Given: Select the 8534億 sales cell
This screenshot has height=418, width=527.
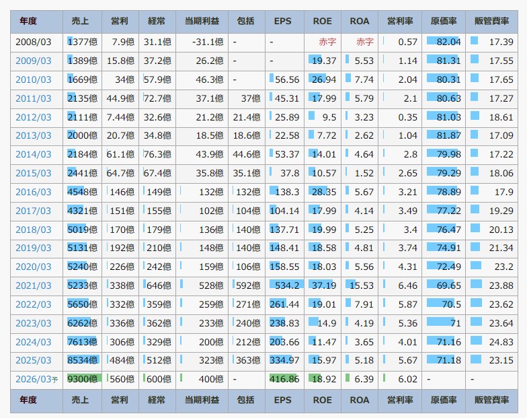Looking at the screenshot, I should (x=82, y=361).
